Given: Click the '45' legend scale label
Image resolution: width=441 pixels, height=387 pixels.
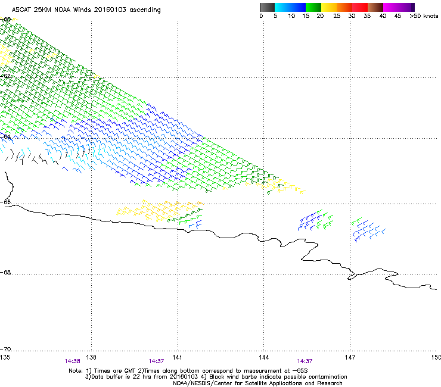Looking at the screenshot, I should point(397,16).
